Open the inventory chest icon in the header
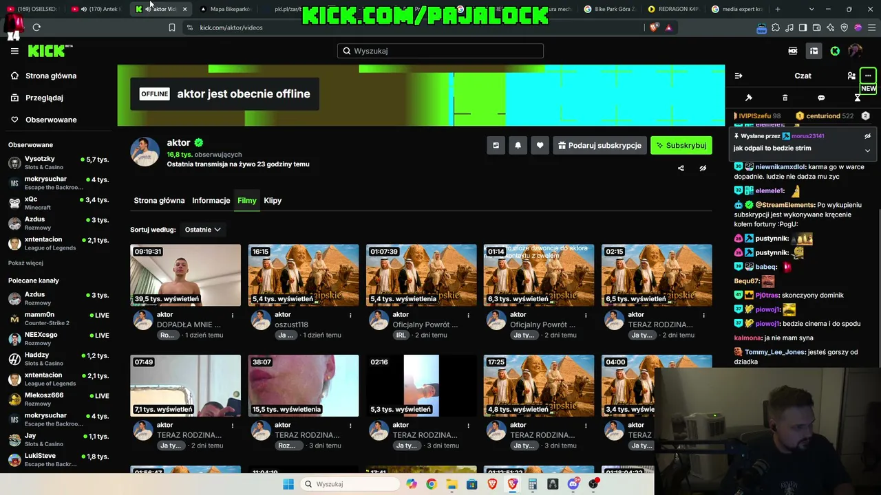881x495 pixels. pyautogui.click(x=814, y=51)
